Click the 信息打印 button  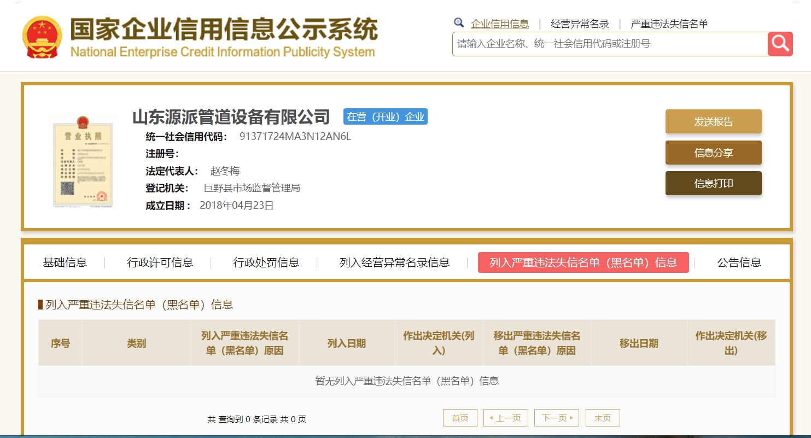click(x=714, y=183)
